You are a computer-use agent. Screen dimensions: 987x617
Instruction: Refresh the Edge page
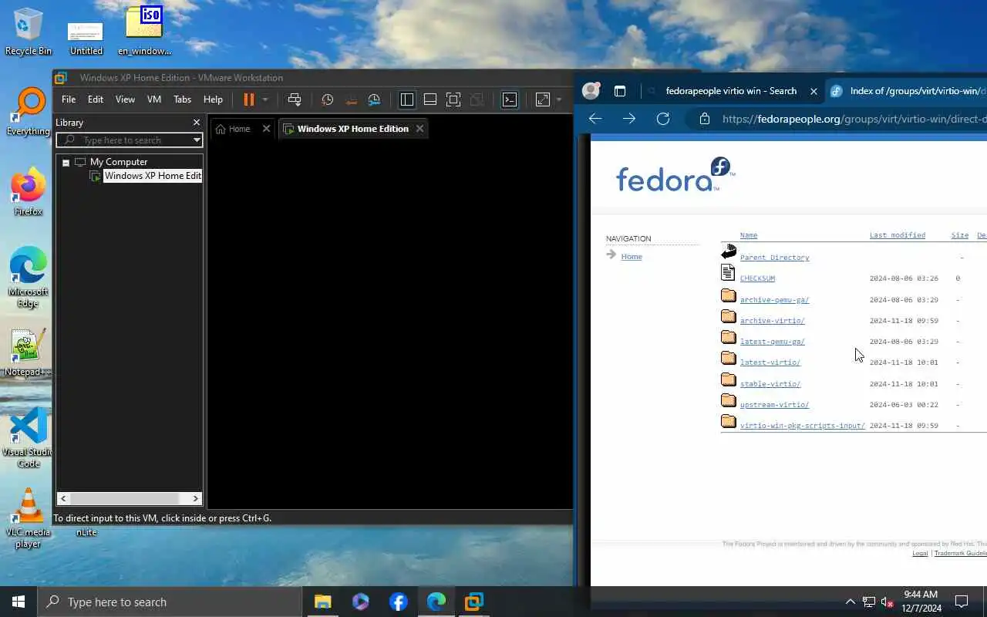click(662, 119)
